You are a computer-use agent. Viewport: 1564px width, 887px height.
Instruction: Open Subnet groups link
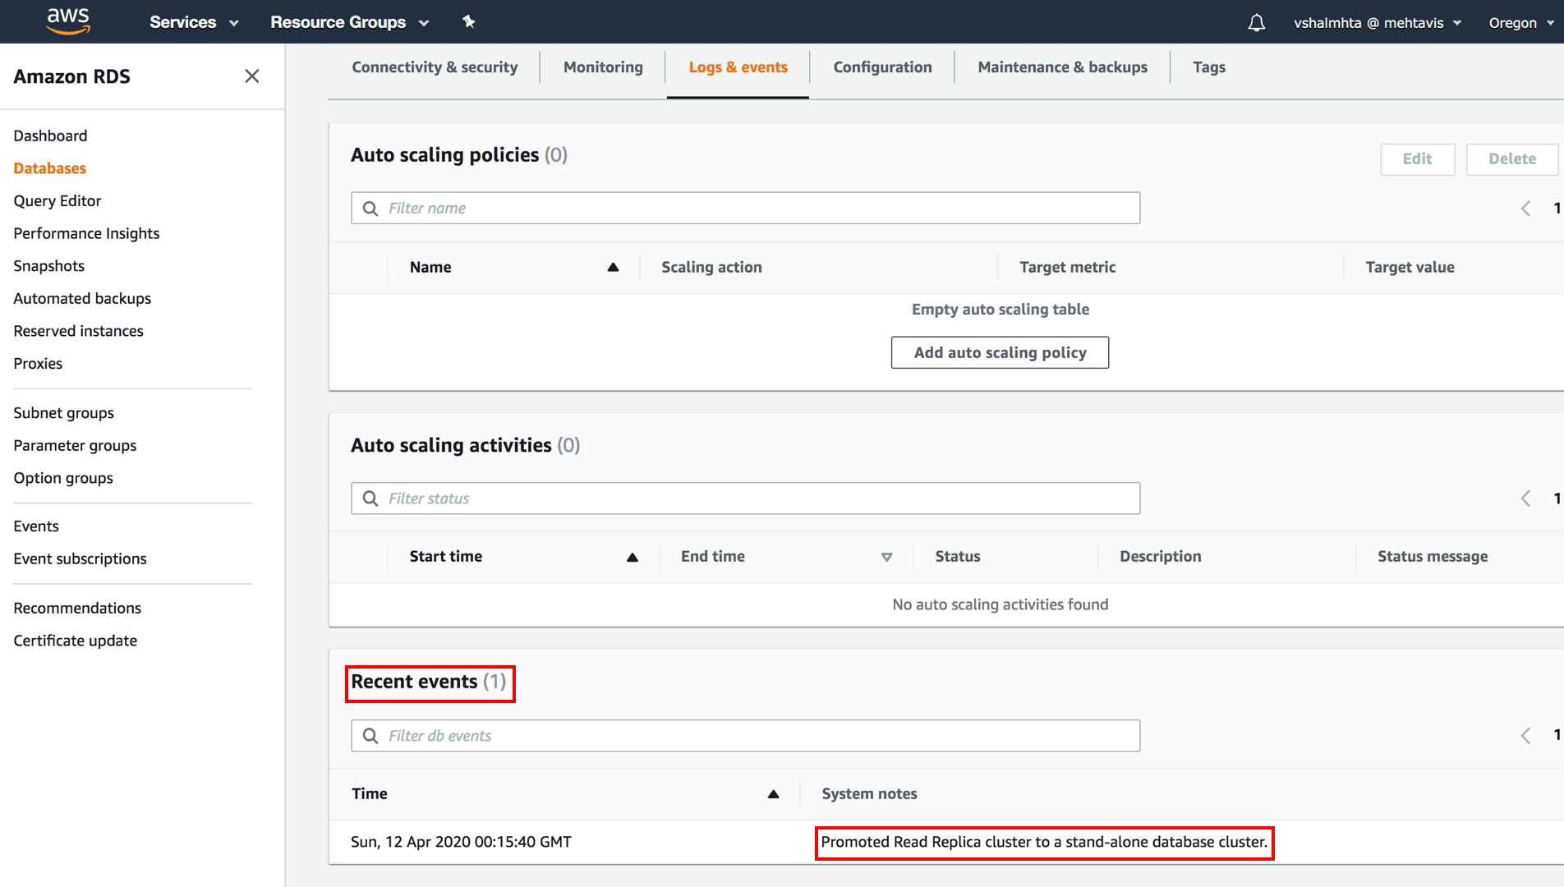point(63,413)
